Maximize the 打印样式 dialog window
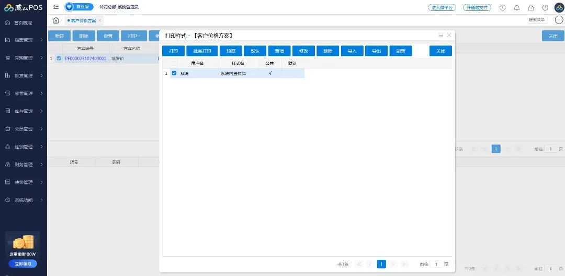The height and width of the screenshot is (276, 565). point(441,35)
